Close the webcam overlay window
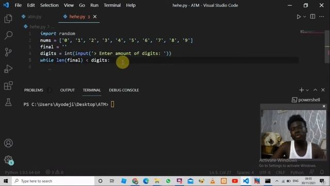The width and height of the screenshot is (330, 186). (x=324, y=106)
